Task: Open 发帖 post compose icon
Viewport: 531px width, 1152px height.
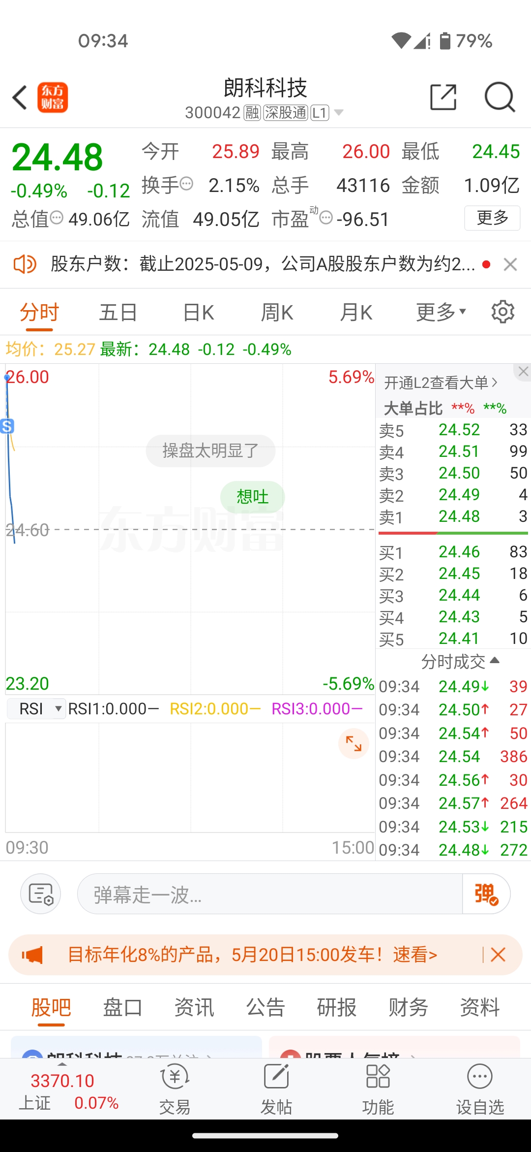Action: 276,1089
